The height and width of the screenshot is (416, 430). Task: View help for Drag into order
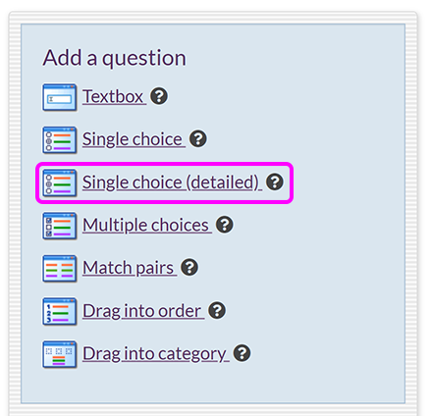tap(217, 310)
